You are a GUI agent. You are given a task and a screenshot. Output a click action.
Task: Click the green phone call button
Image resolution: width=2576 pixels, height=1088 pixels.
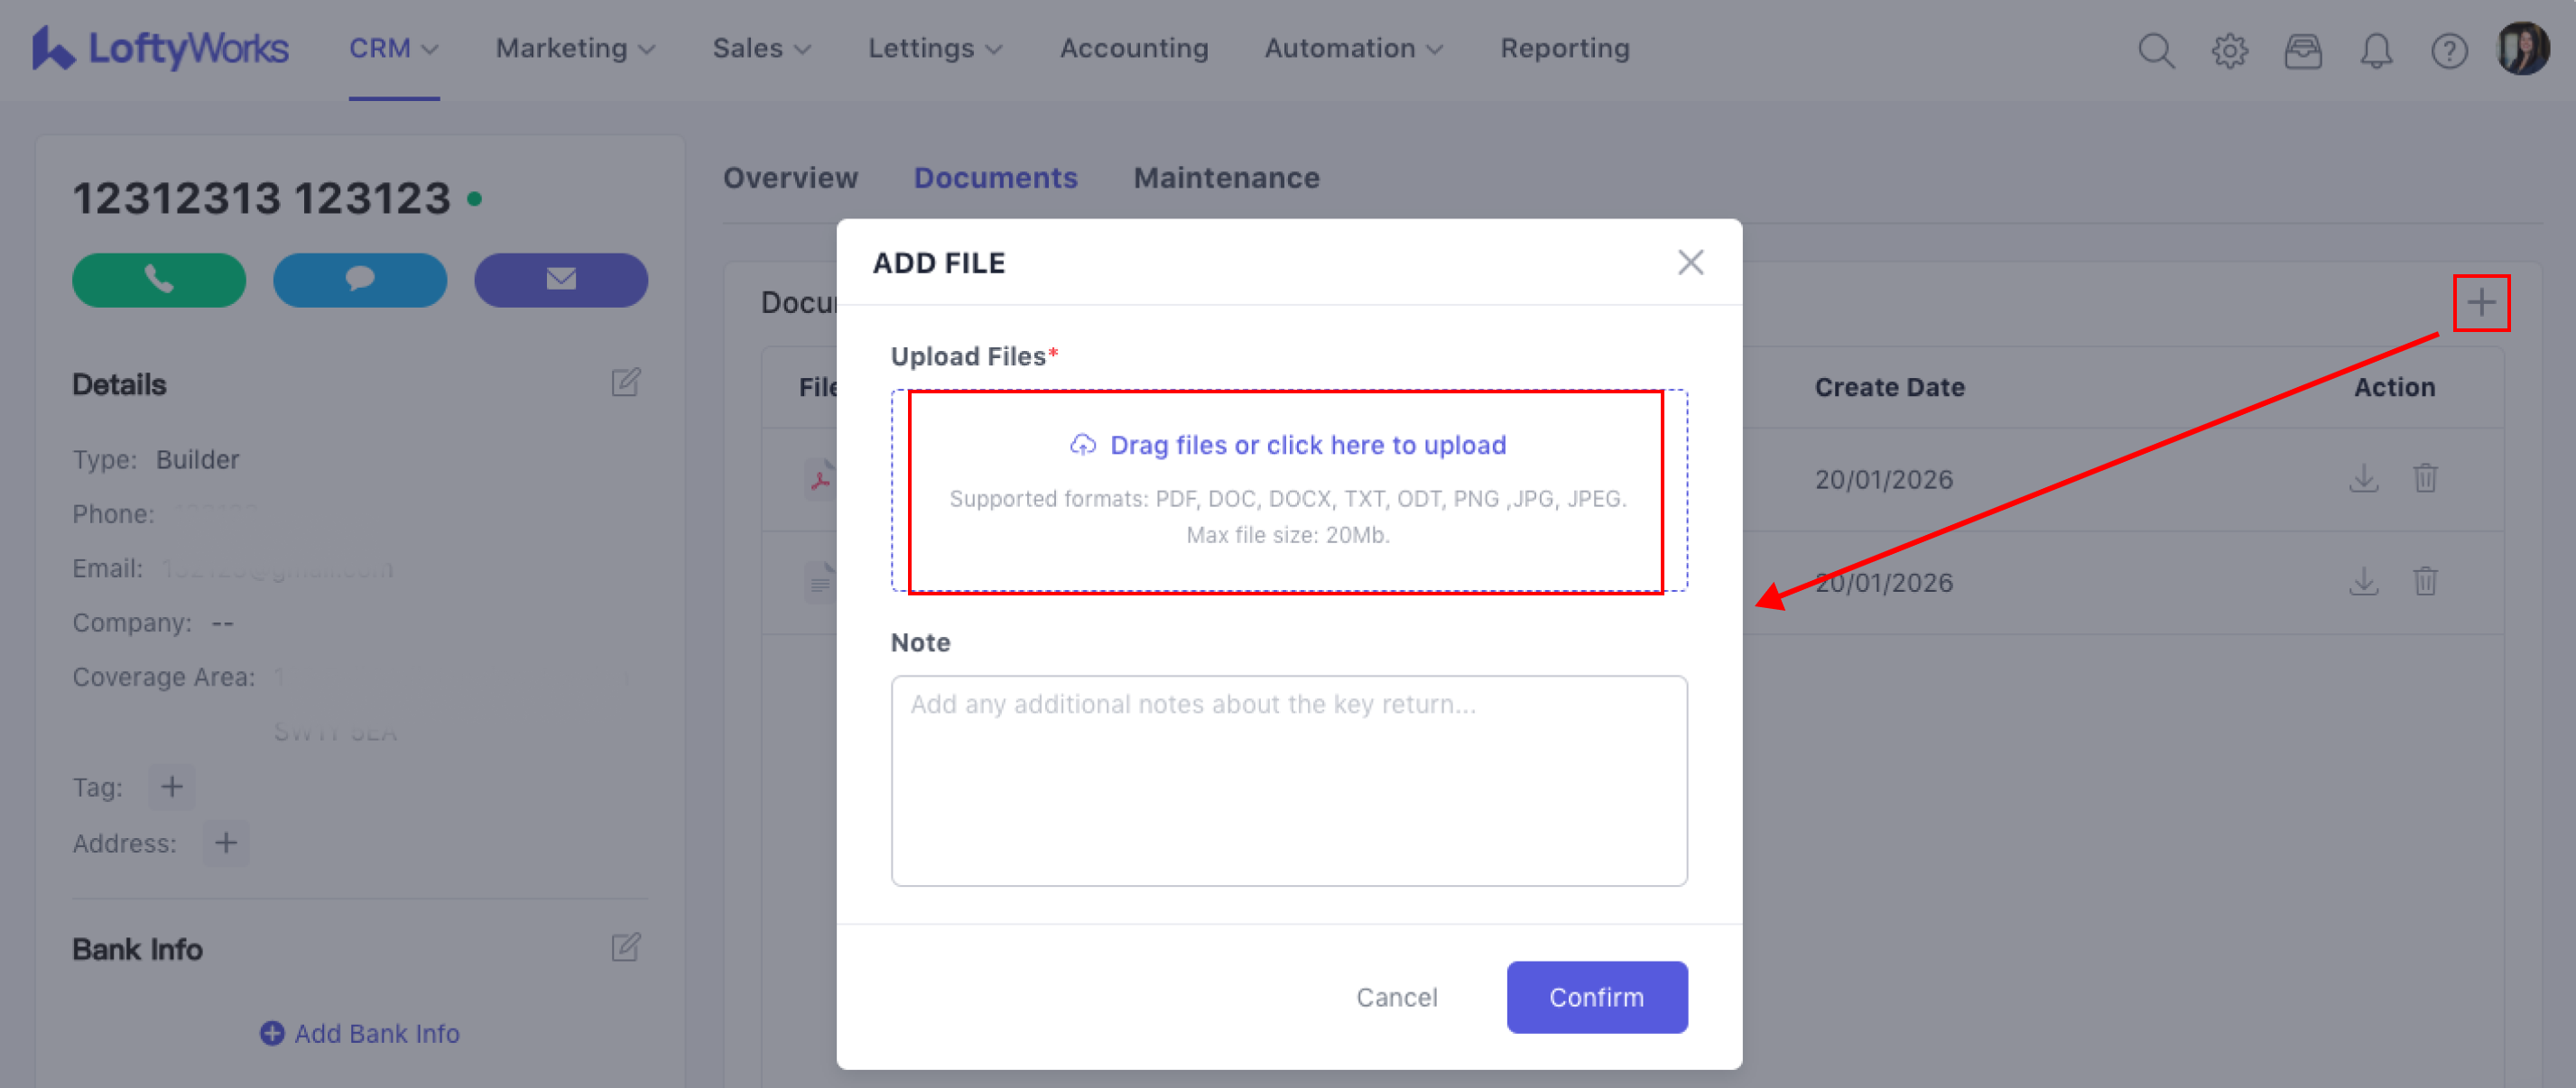click(x=158, y=279)
